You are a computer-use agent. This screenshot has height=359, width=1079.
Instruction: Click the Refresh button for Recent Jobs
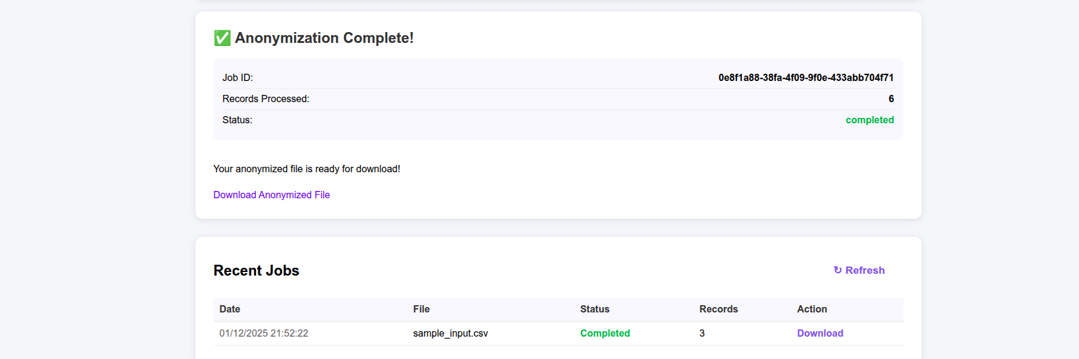point(859,270)
